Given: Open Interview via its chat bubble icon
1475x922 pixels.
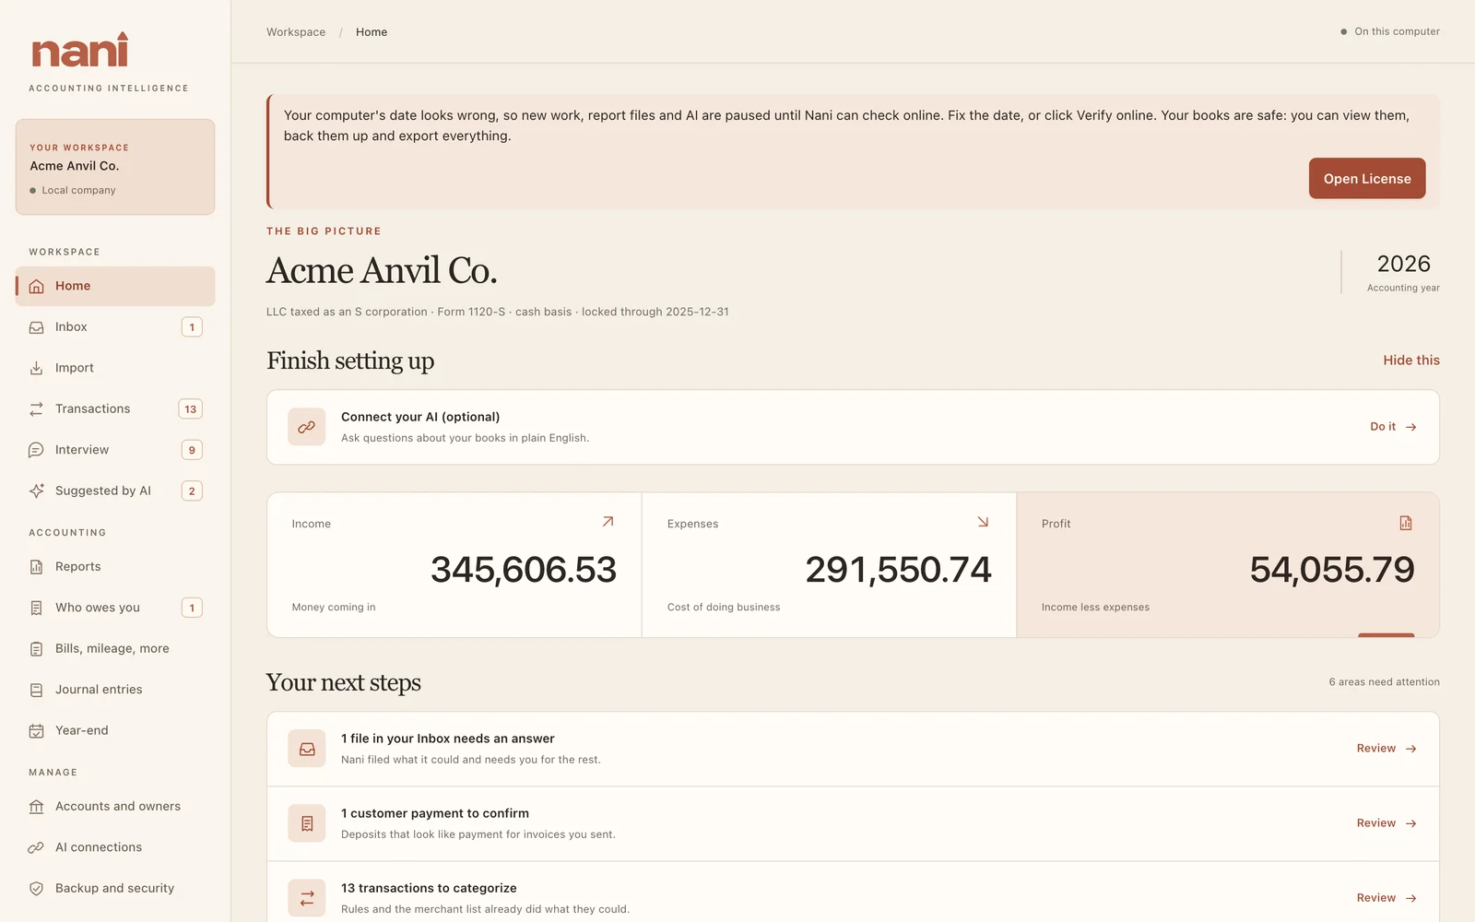Looking at the screenshot, I should point(36,450).
